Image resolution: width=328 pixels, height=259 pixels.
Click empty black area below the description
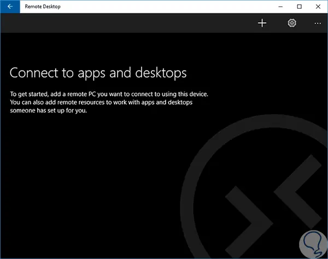[84, 178]
